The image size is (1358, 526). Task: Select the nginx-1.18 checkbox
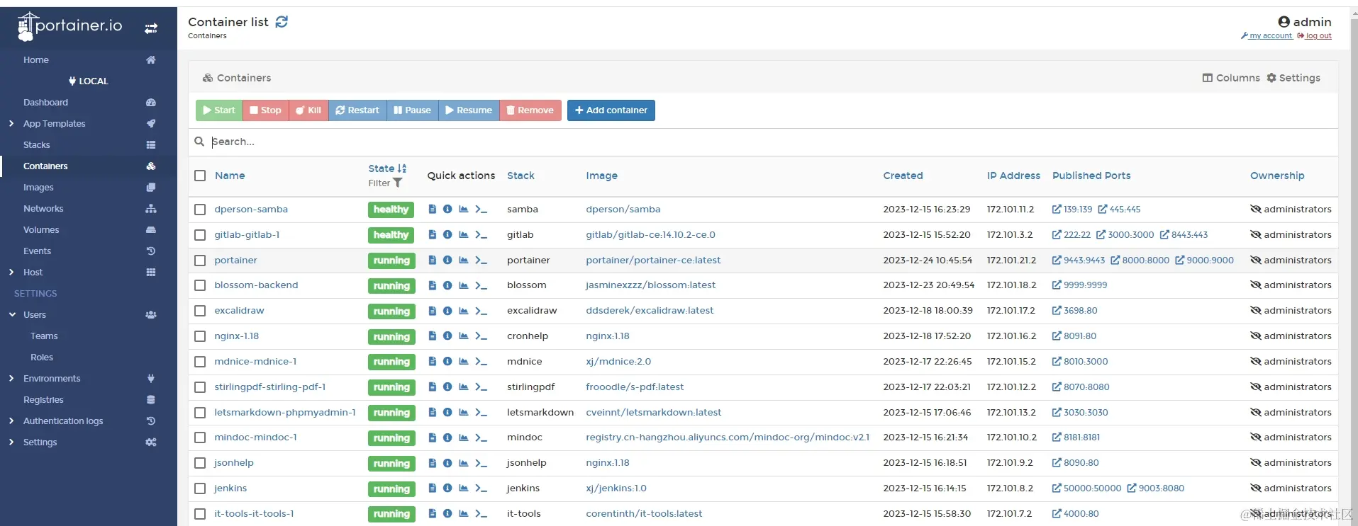pyautogui.click(x=200, y=336)
